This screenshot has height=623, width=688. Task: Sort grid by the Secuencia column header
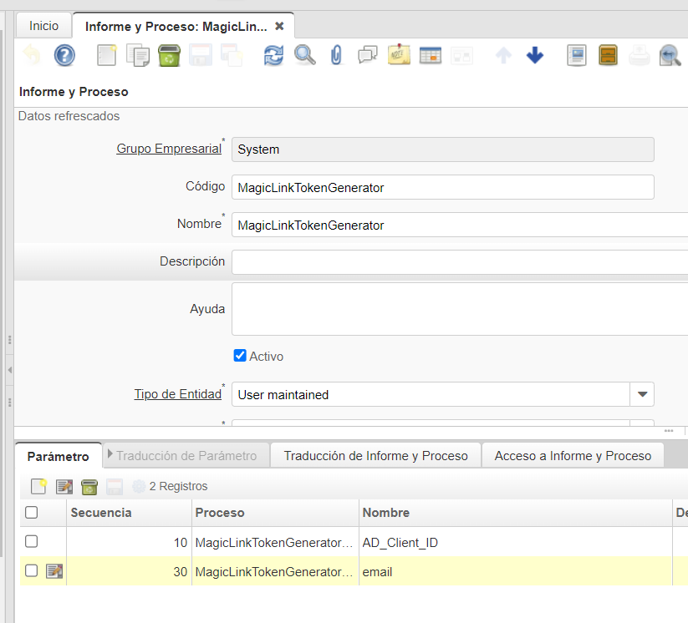pos(101,513)
